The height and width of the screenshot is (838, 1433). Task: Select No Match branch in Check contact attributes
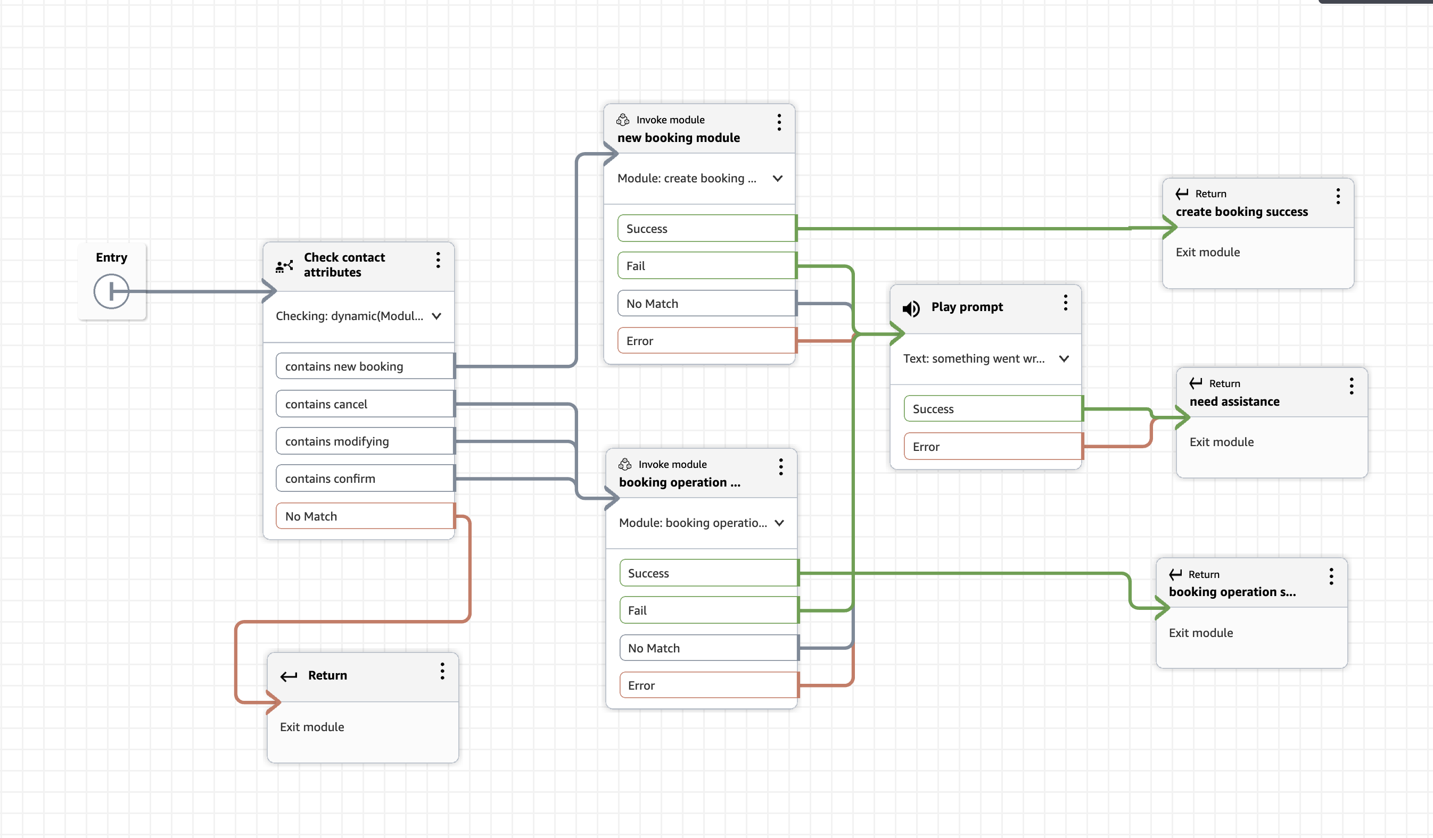tap(365, 516)
